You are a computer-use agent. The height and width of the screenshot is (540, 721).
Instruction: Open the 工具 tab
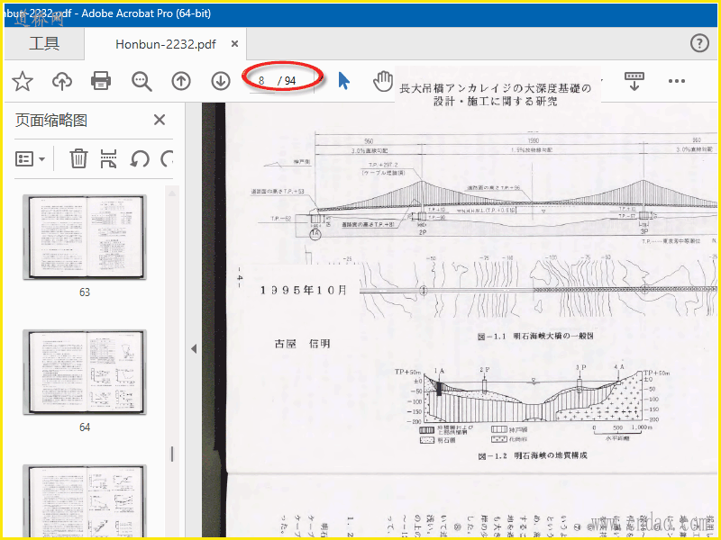[44, 43]
